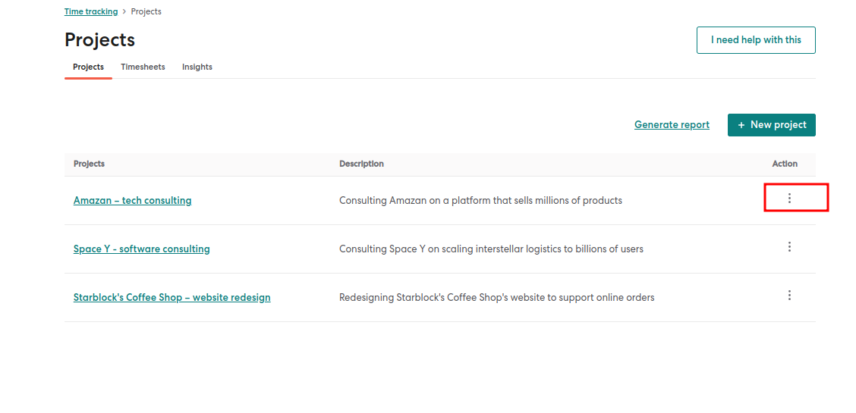Click the Description column header
Viewport: 856px width, 413px height.
[x=361, y=164]
